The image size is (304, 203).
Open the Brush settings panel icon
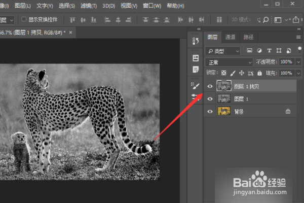click(195, 86)
